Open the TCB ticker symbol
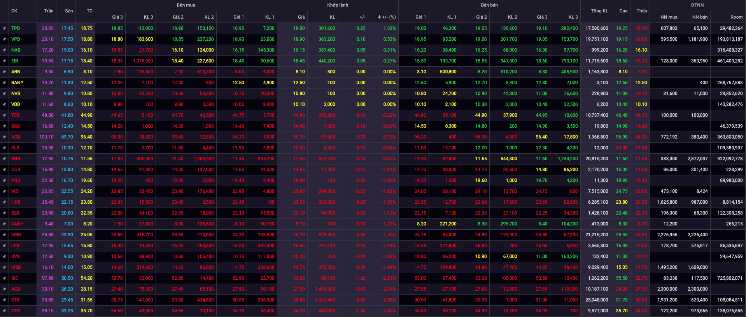Screen dimensions: 746x317 point(16,115)
